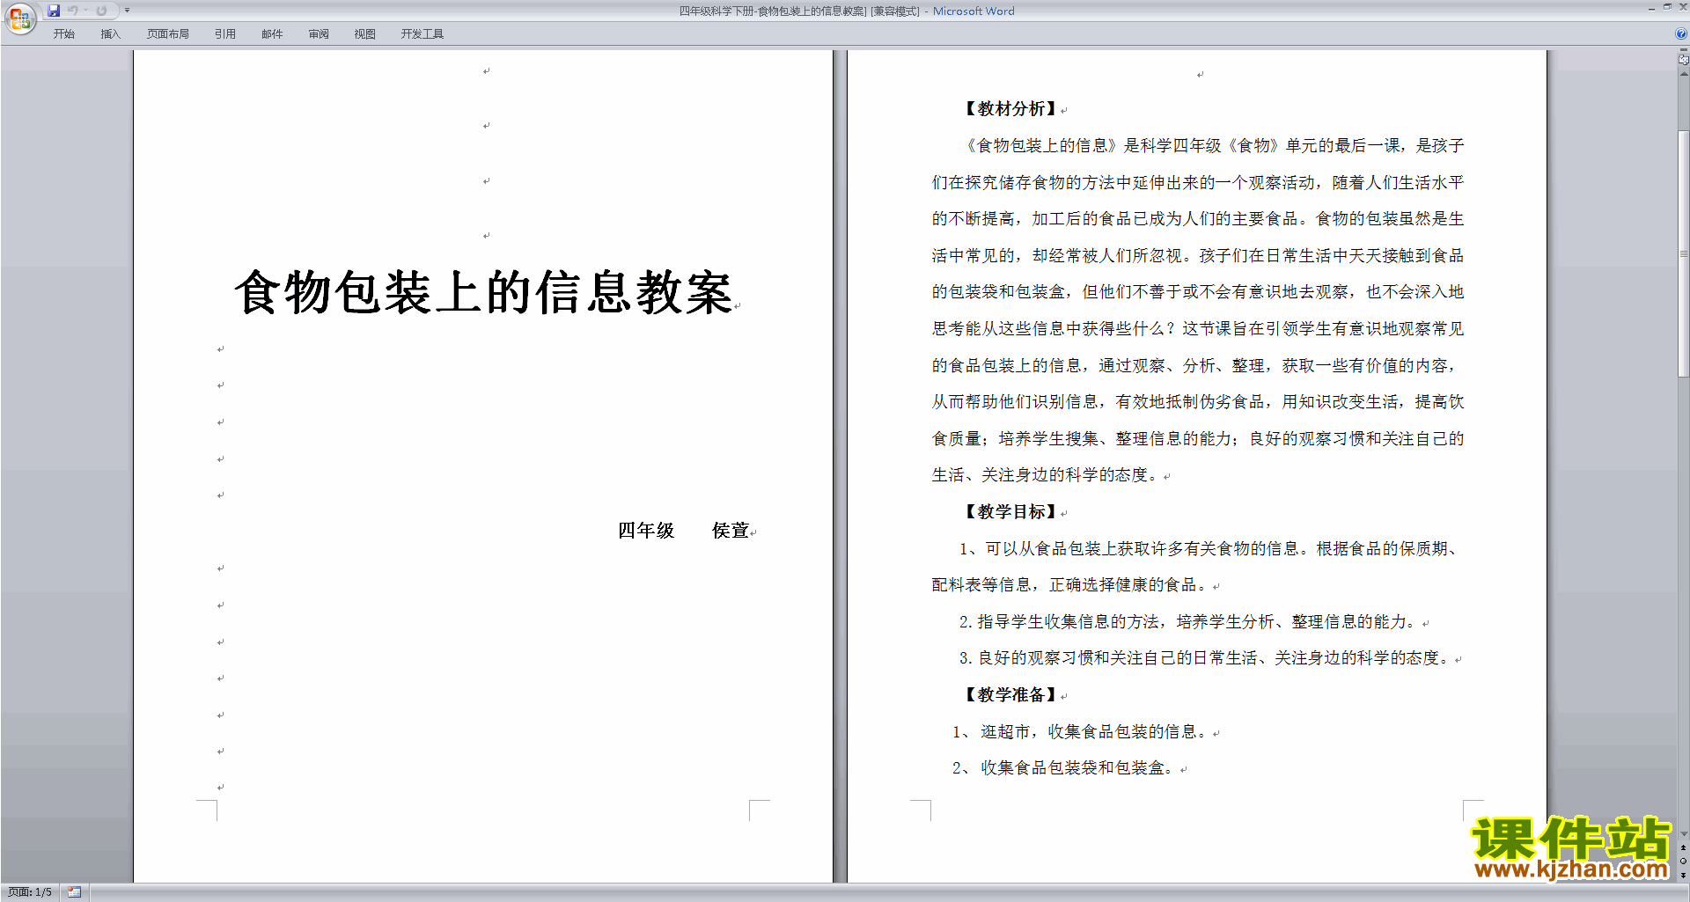This screenshot has height=902, width=1690.
Task: Click the vertical scrollbar down arrow
Action: (1683, 834)
